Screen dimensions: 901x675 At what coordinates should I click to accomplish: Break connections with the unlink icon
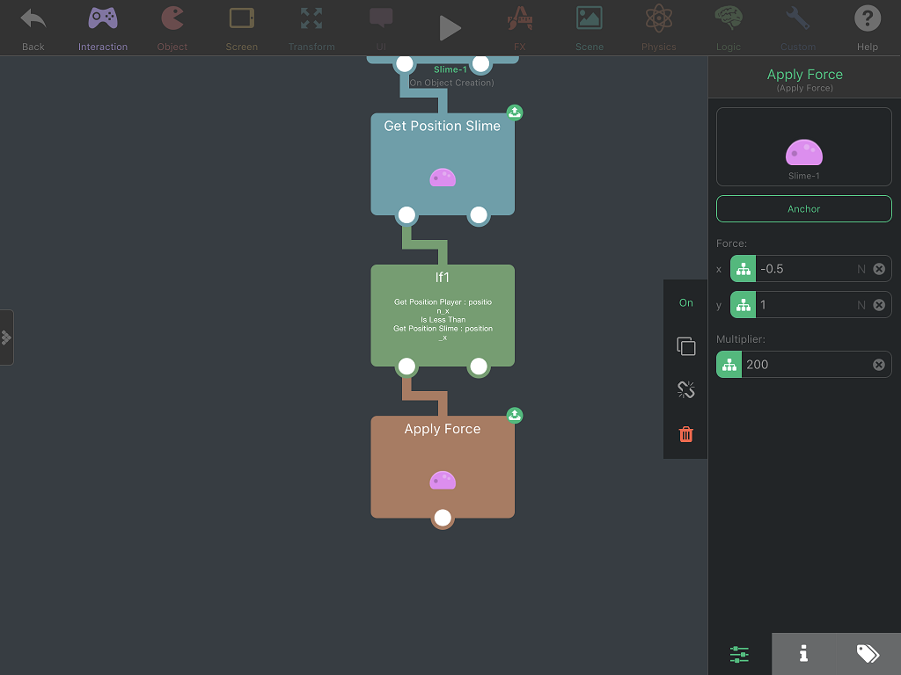686,389
